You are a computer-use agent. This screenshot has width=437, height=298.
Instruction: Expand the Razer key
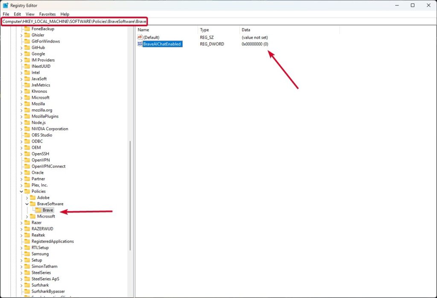(21, 223)
